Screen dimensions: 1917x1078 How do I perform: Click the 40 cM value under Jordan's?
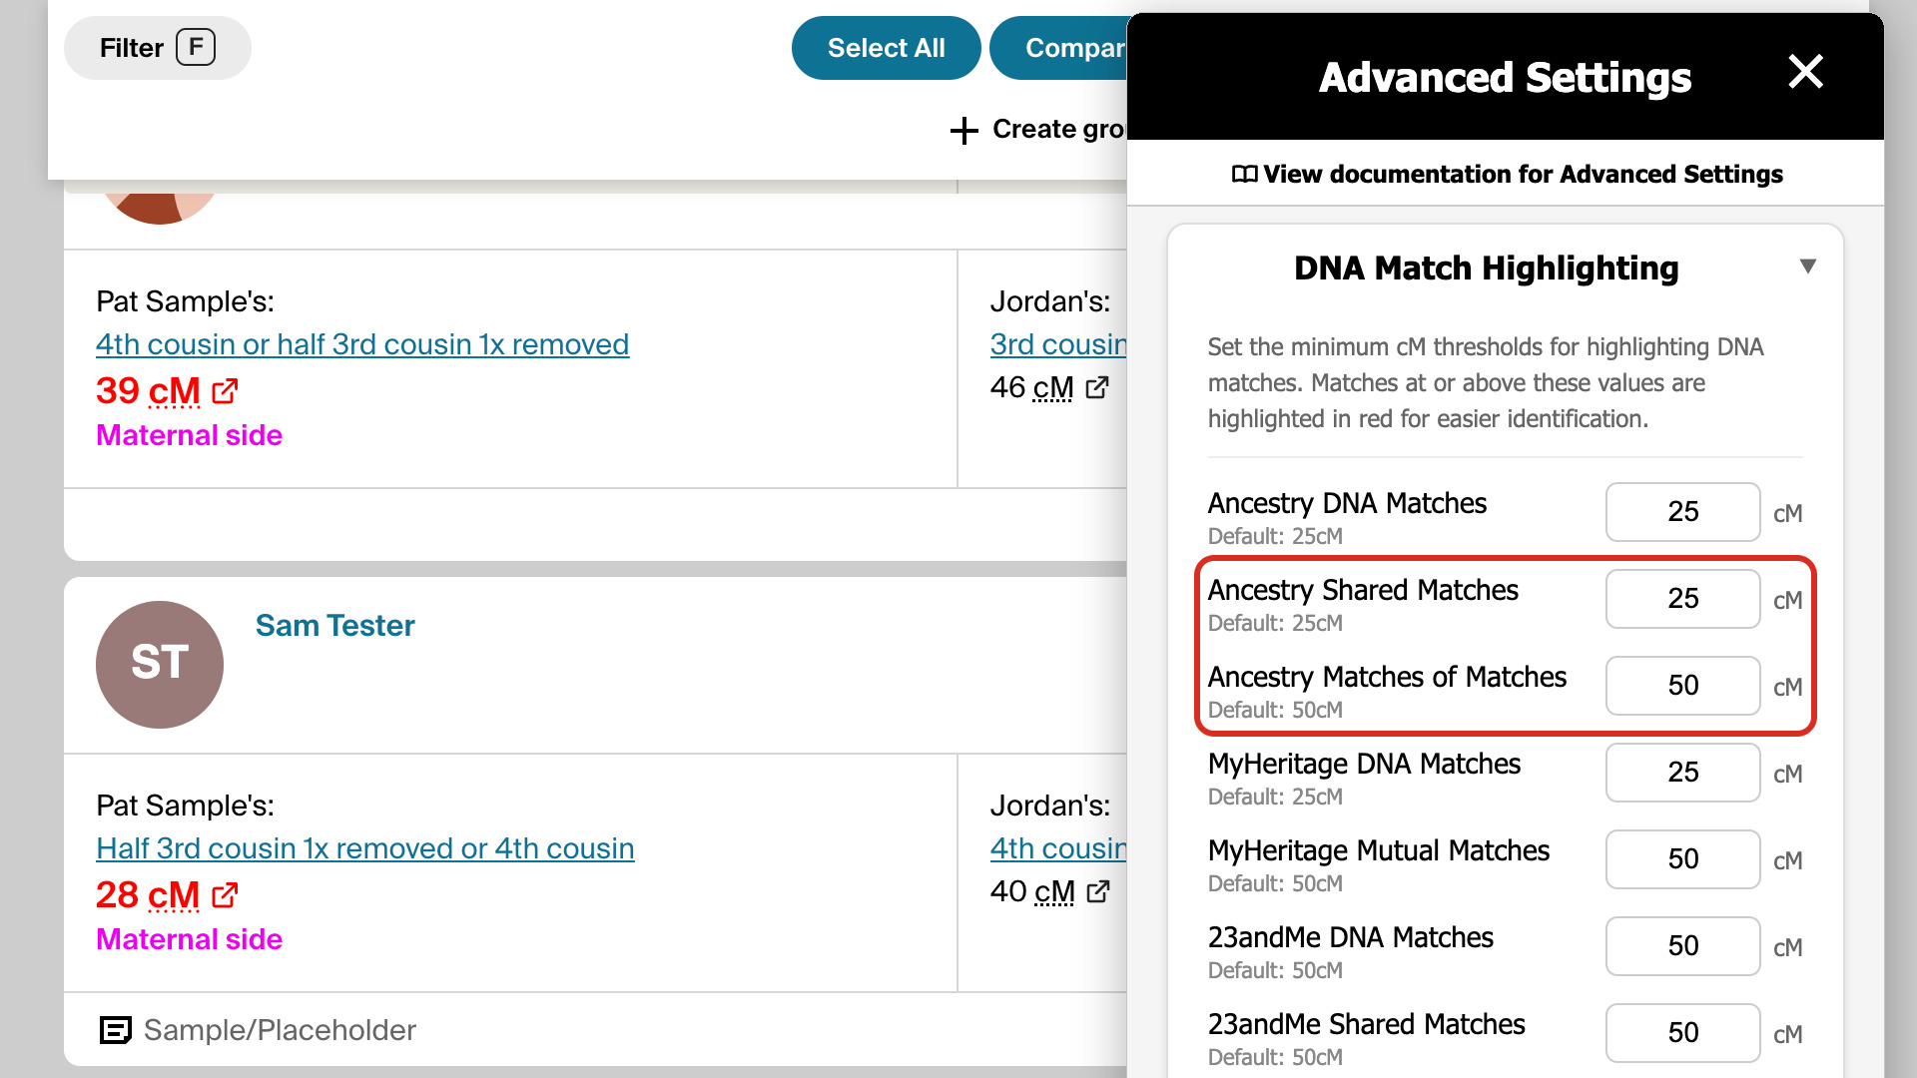coord(1032,891)
